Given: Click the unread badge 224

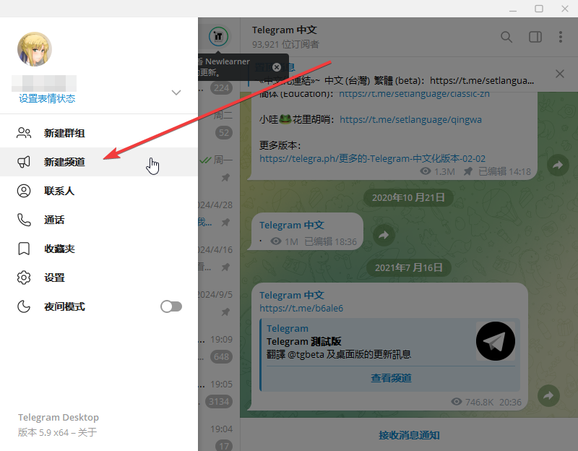Looking at the screenshot, I should (221, 87).
